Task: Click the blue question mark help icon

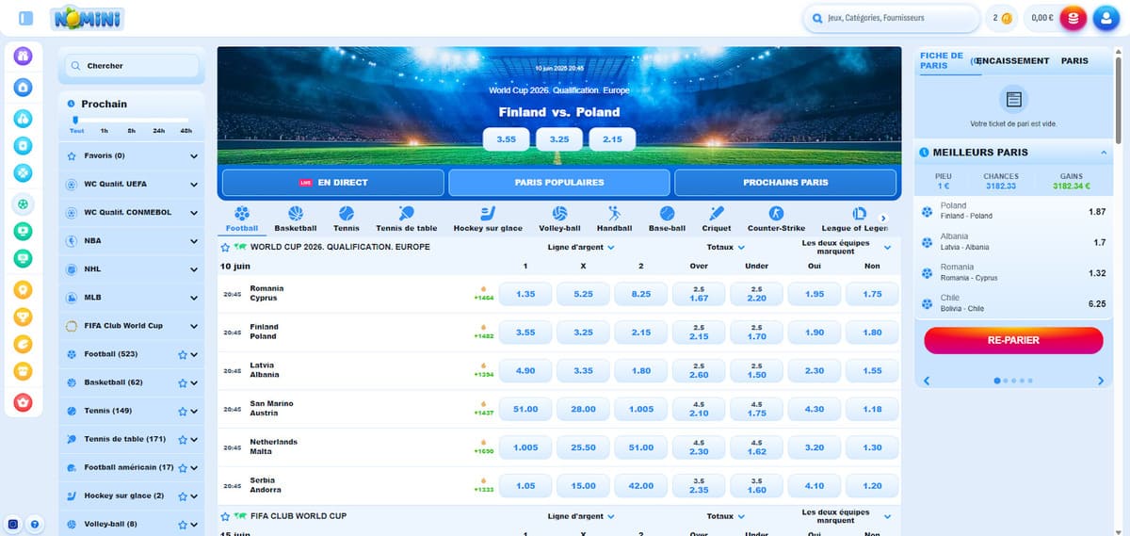Action: click(x=34, y=524)
